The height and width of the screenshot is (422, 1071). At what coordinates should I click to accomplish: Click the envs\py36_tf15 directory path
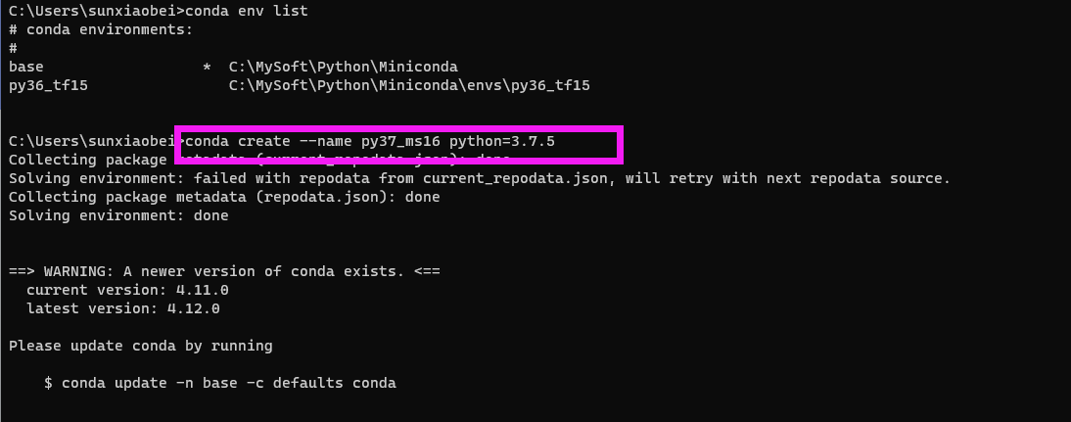[x=409, y=85]
